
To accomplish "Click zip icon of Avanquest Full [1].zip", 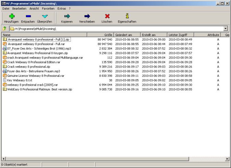I will 5,39.
